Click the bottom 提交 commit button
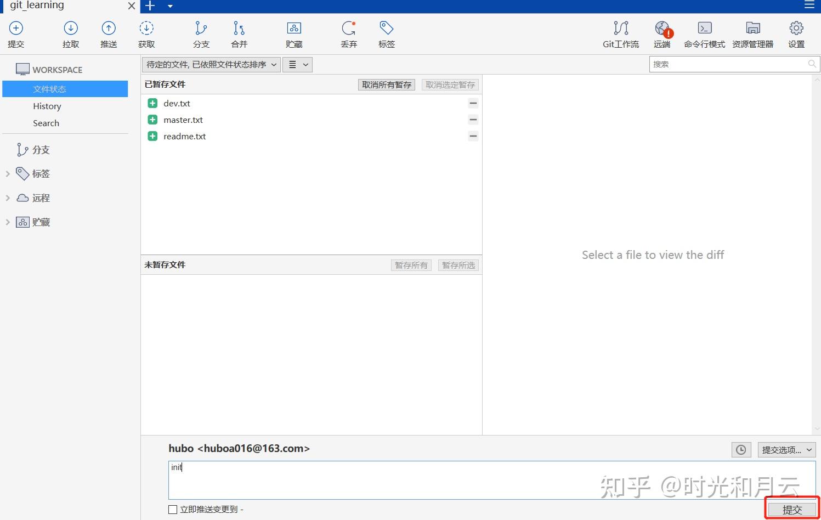 pos(792,510)
